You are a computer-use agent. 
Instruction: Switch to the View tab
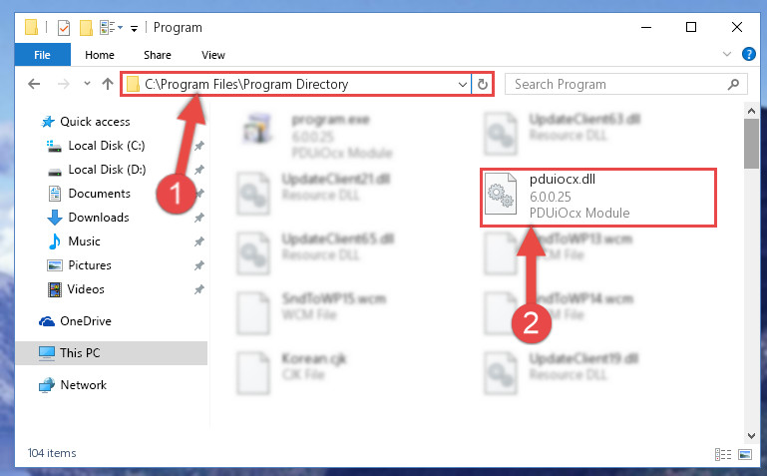point(213,55)
